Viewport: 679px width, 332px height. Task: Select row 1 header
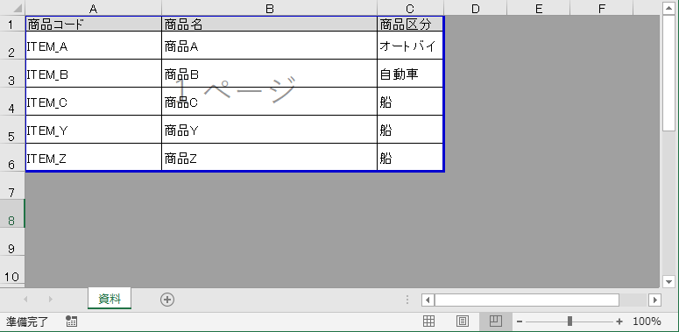(x=12, y=24)
